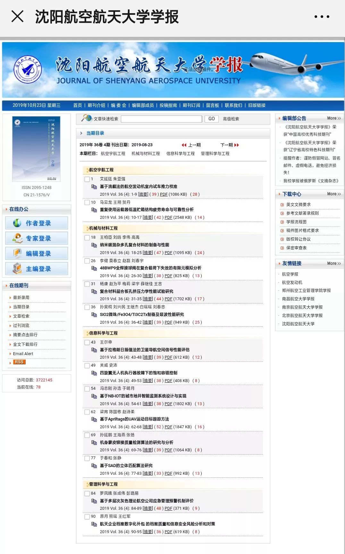Open 摘要 link for article pages 90-95
The image size is (345, 554).
148,532
